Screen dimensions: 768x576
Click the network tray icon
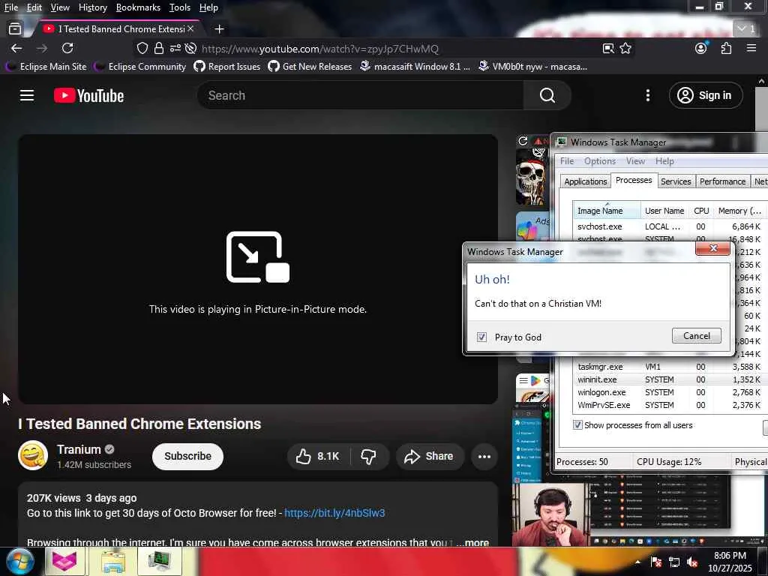click(x=674, y=562)
